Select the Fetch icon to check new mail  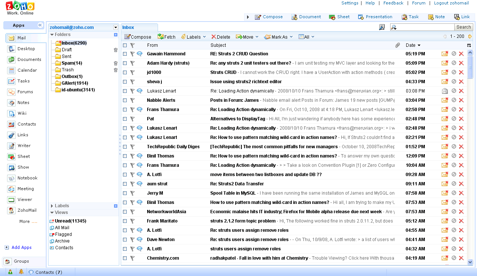point(166,37)
